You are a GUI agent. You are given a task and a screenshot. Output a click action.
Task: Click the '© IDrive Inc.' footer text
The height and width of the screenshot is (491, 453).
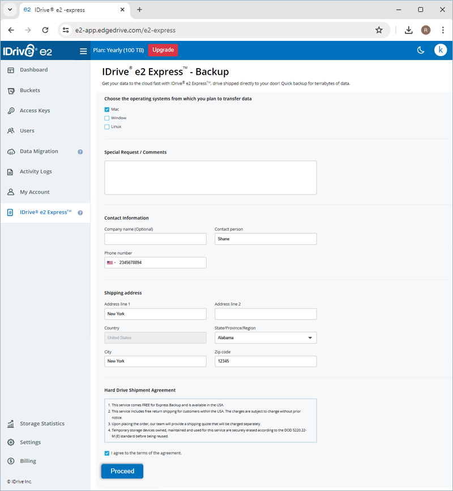click(19, 481)
